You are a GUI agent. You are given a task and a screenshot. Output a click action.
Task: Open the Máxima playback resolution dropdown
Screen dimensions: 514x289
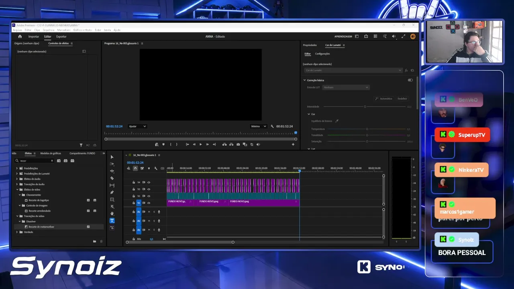pyautogui.click(x=258, y=126)
